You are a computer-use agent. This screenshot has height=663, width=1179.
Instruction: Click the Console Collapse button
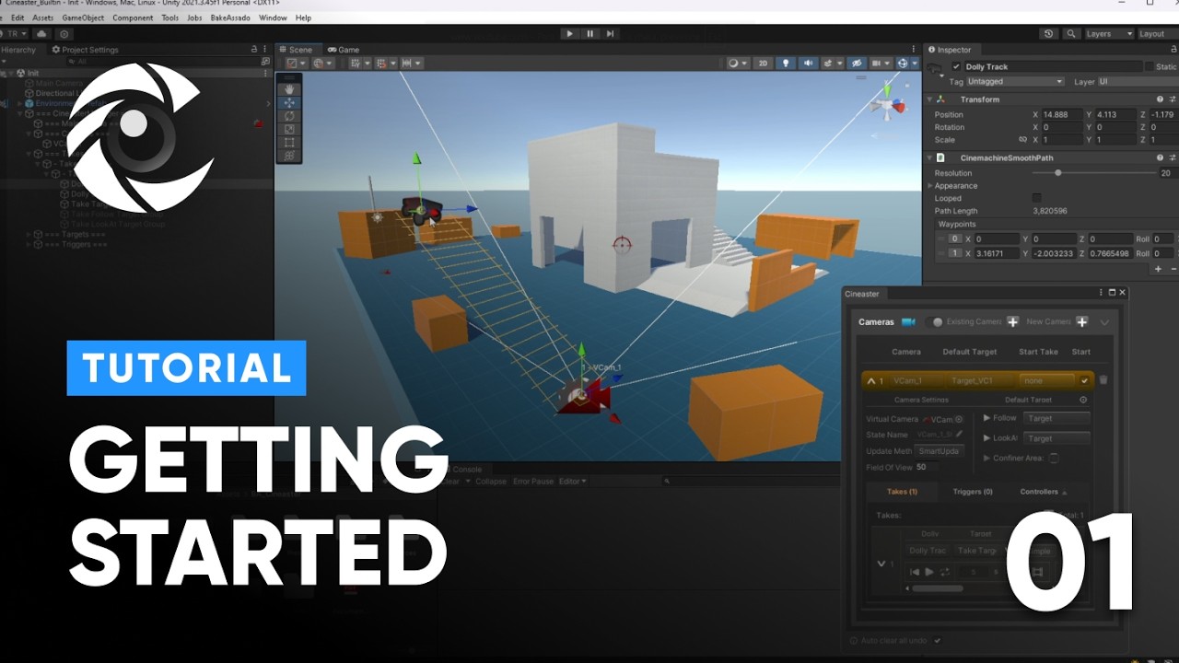point(491,482)
